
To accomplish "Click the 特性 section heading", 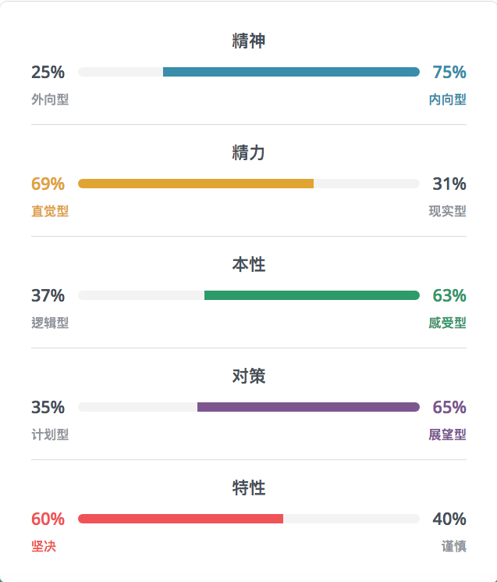I will point(249,487).
